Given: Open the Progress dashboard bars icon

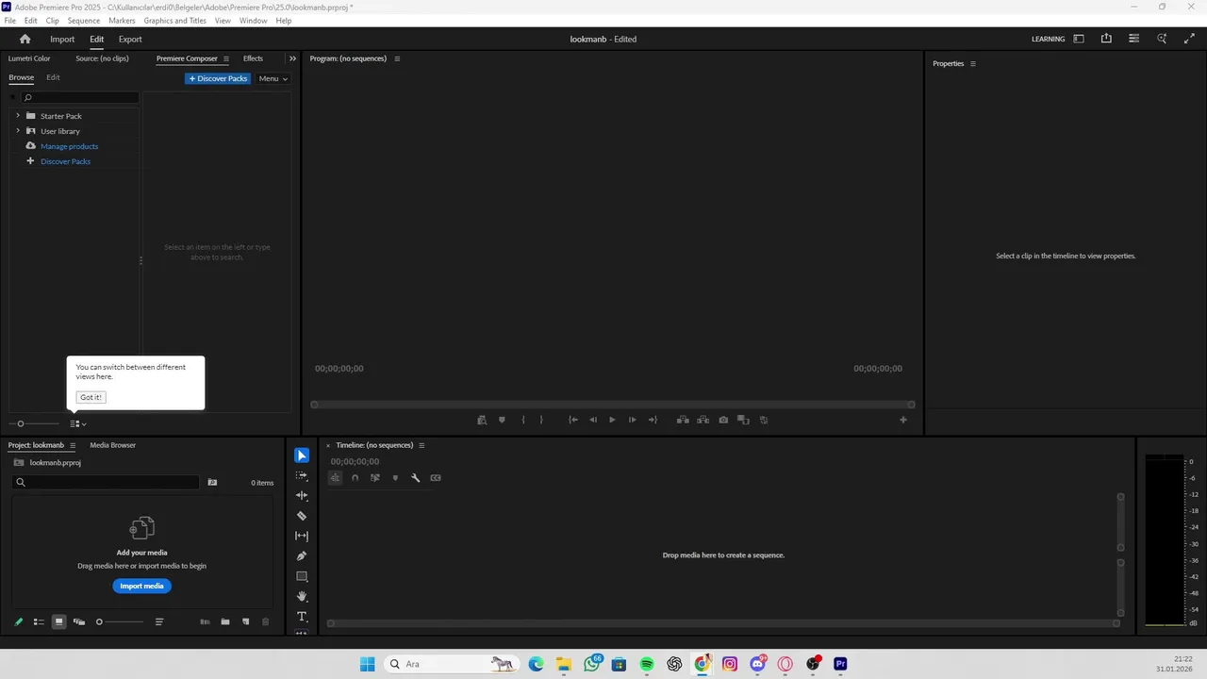Looking at the screenshot, I should [x=1133, y=39].
